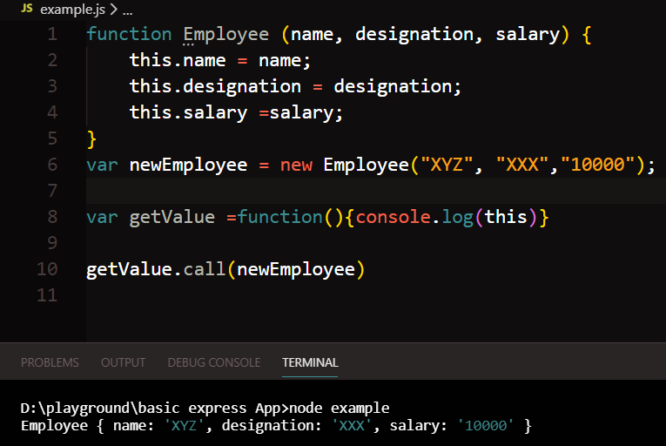The height and width of the screenshot is (446, 666).
Task: Click 'designation' parameter on line 1
Action: (x=414, y=35)
